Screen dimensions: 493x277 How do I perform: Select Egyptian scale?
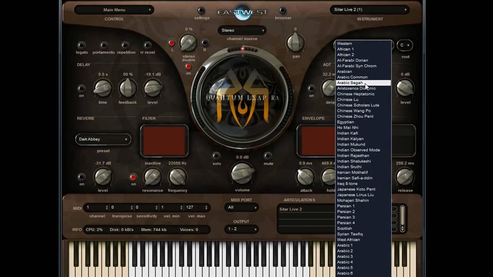pyautogui.click(x=363, y=122)
